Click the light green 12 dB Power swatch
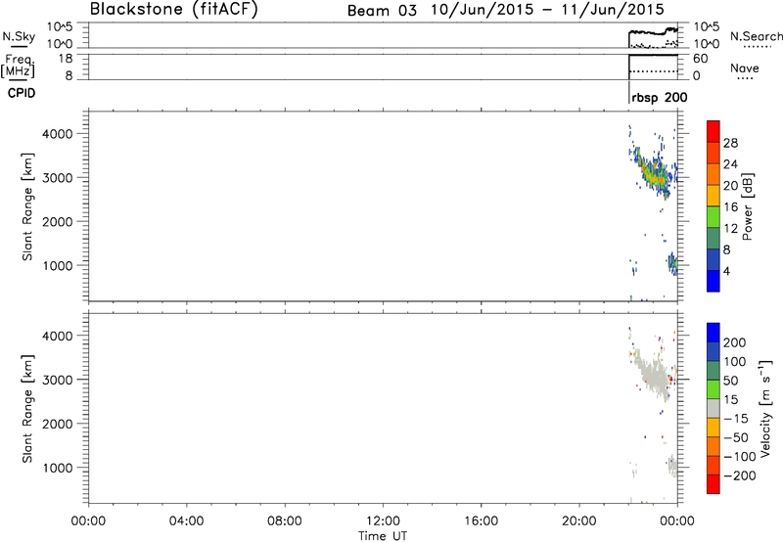This screenshot has width=783, height=542. pos(714,216)
